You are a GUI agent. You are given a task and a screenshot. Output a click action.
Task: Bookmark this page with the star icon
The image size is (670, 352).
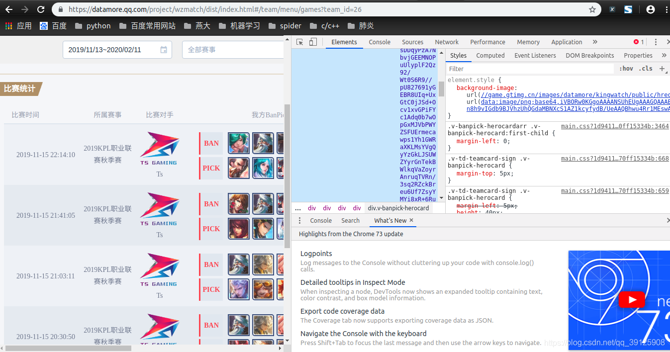coord(592,9)
